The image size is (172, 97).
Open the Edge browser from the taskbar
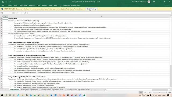(x=18, y=95)
